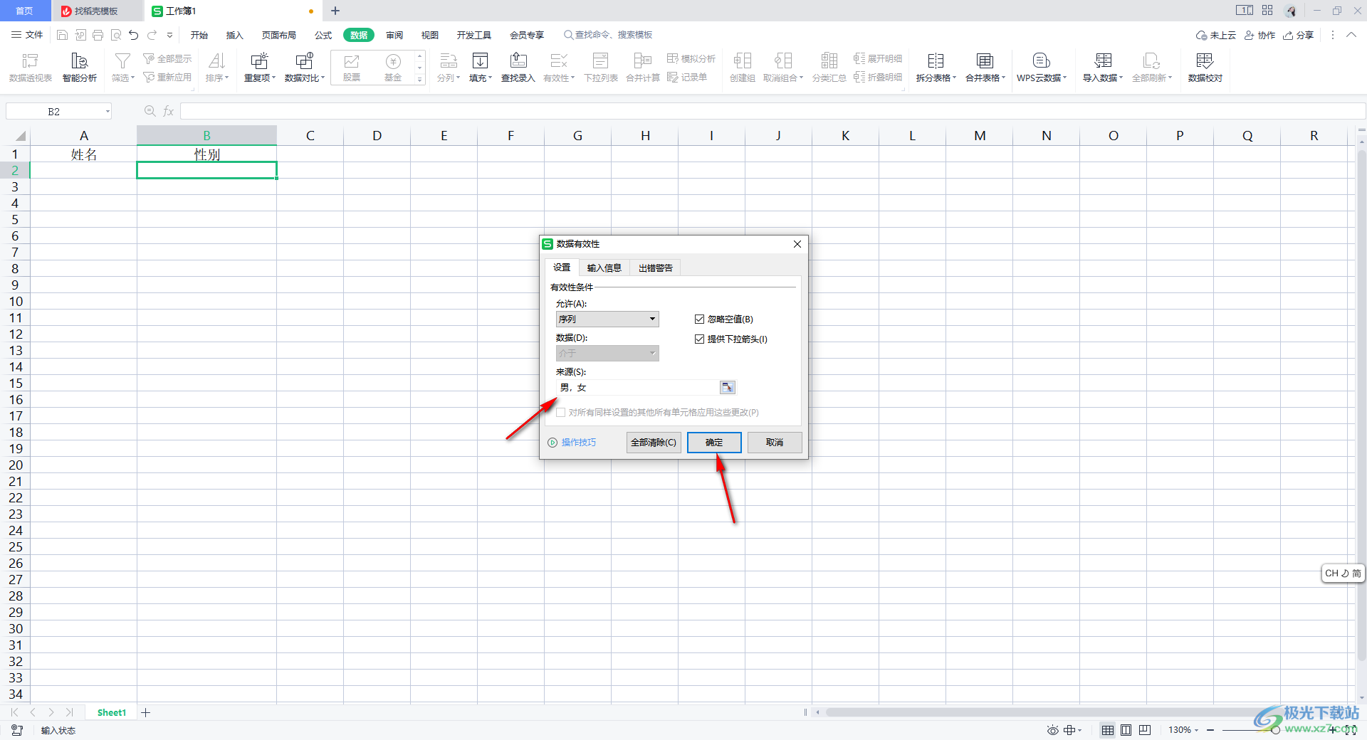
Task: Click the subtotal (分类汇总) icon
Action: click(829, 61)
